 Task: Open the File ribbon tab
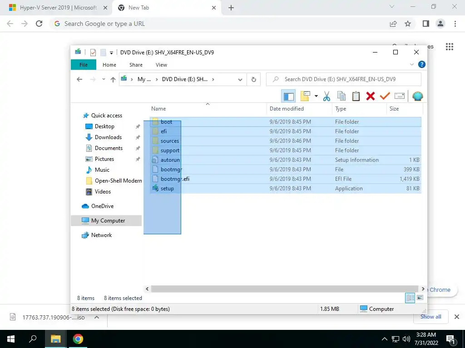tap(84, 65)
